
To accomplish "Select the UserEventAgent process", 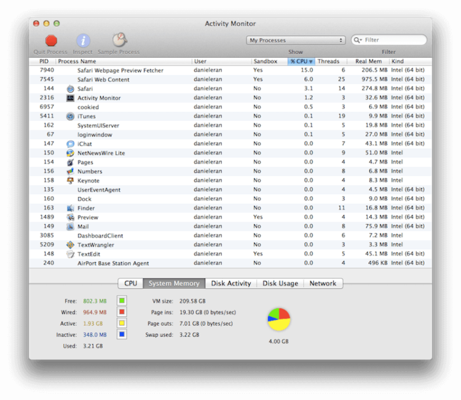I will (x=230, y=190).
